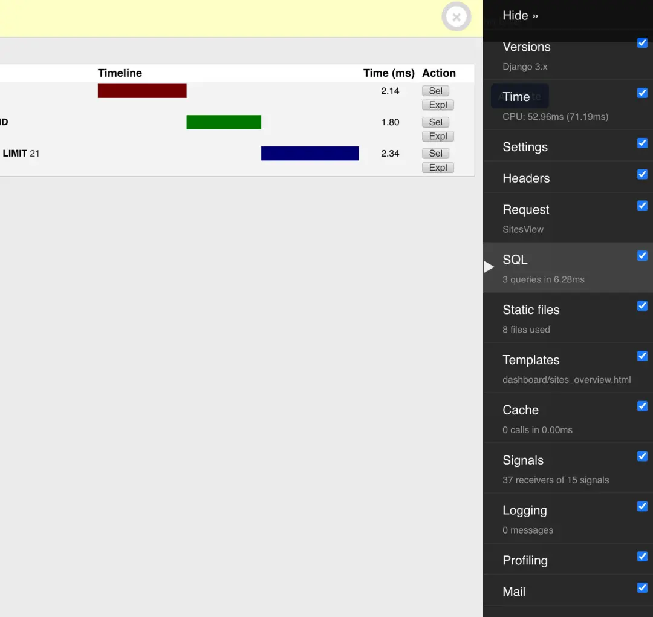Click 'CPU: 52.96ms (71.19ms)' text
Image resolution: width=653 pixels, height=617 pixels.
pyautogui.click(x=555, y=117)
